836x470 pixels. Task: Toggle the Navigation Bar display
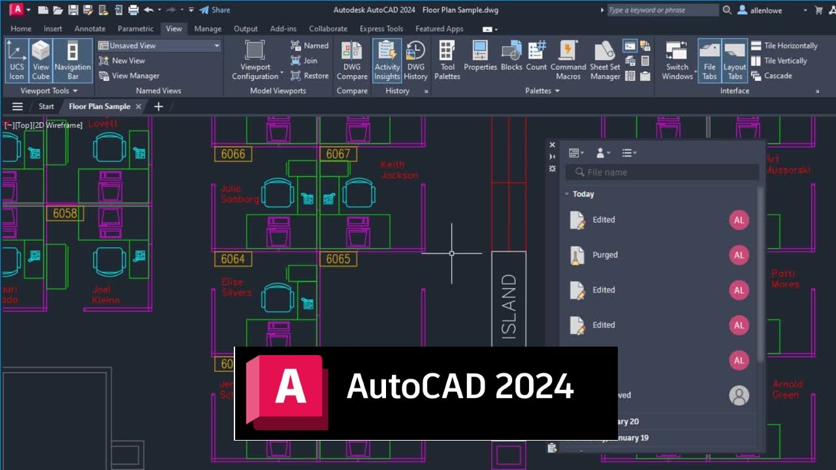pos(72,60)
